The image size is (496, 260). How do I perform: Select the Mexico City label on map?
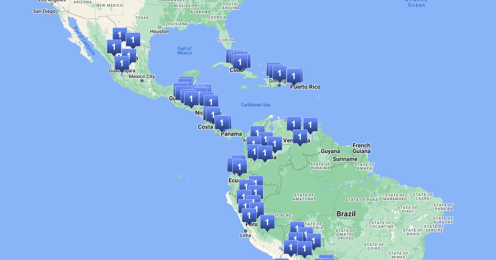coord(142,76)
